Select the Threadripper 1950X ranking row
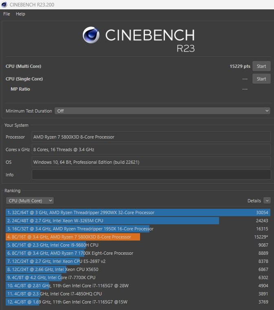 coord(138,229)
